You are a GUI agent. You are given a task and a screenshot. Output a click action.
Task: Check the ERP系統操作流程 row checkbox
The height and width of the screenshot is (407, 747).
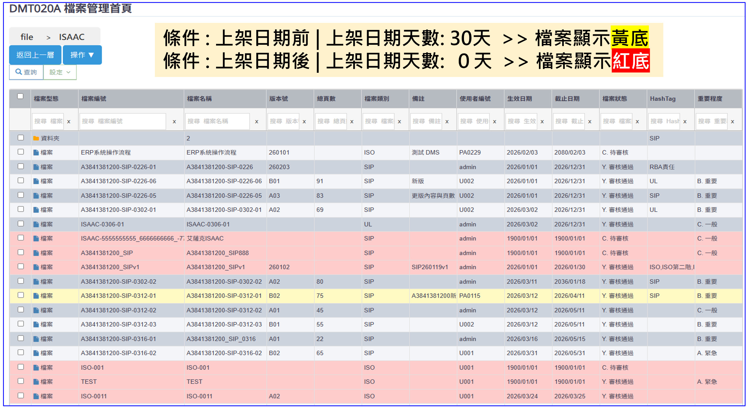21,152
